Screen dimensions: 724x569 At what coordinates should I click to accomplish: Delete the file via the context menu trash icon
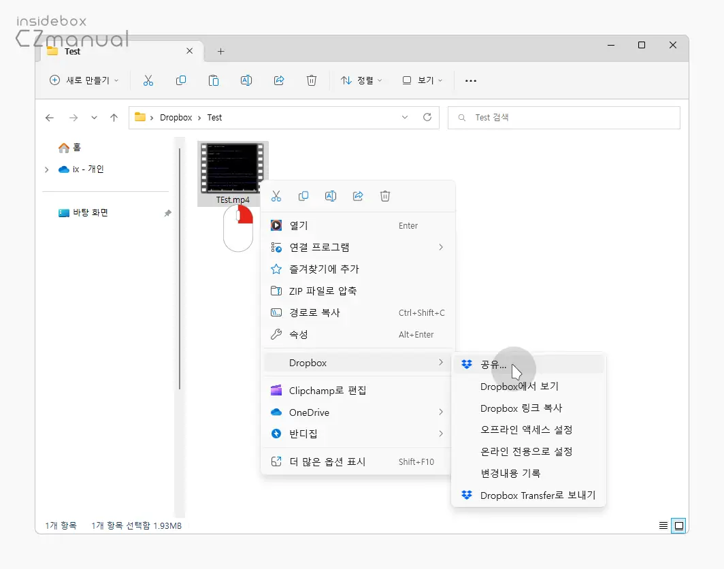pos(385,196)
